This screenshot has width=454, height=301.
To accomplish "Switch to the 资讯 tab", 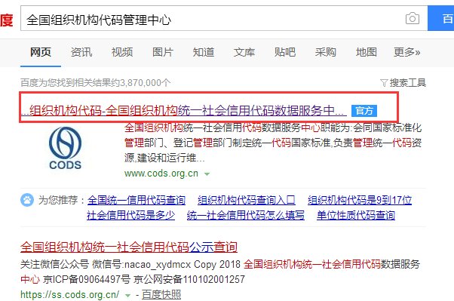I will (81, 52).
